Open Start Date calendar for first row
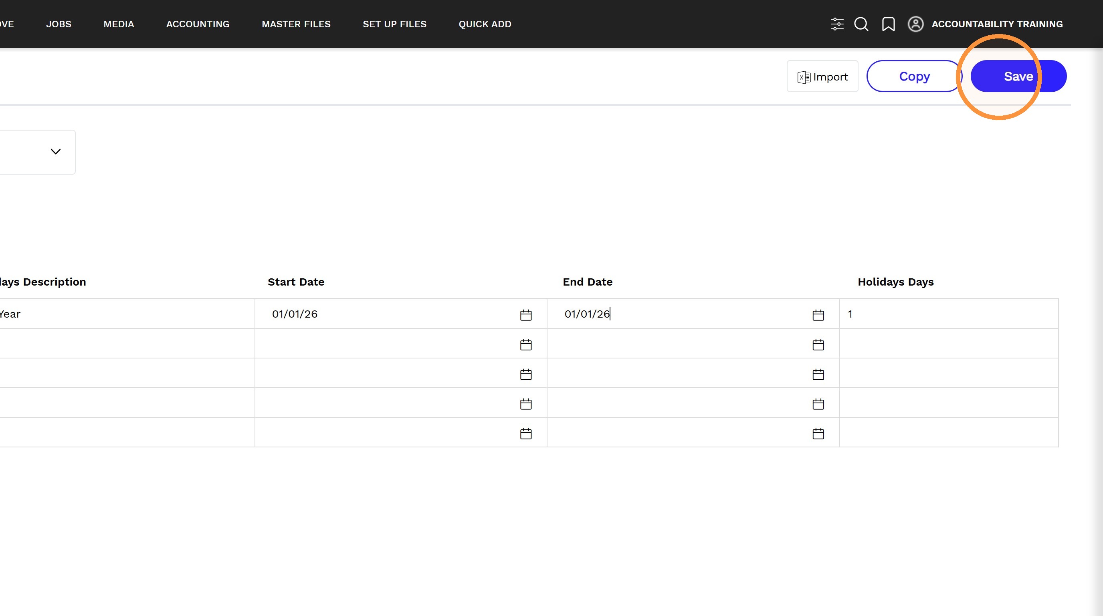The height and width of the screenshot is (616, 1103). (526, 315)
